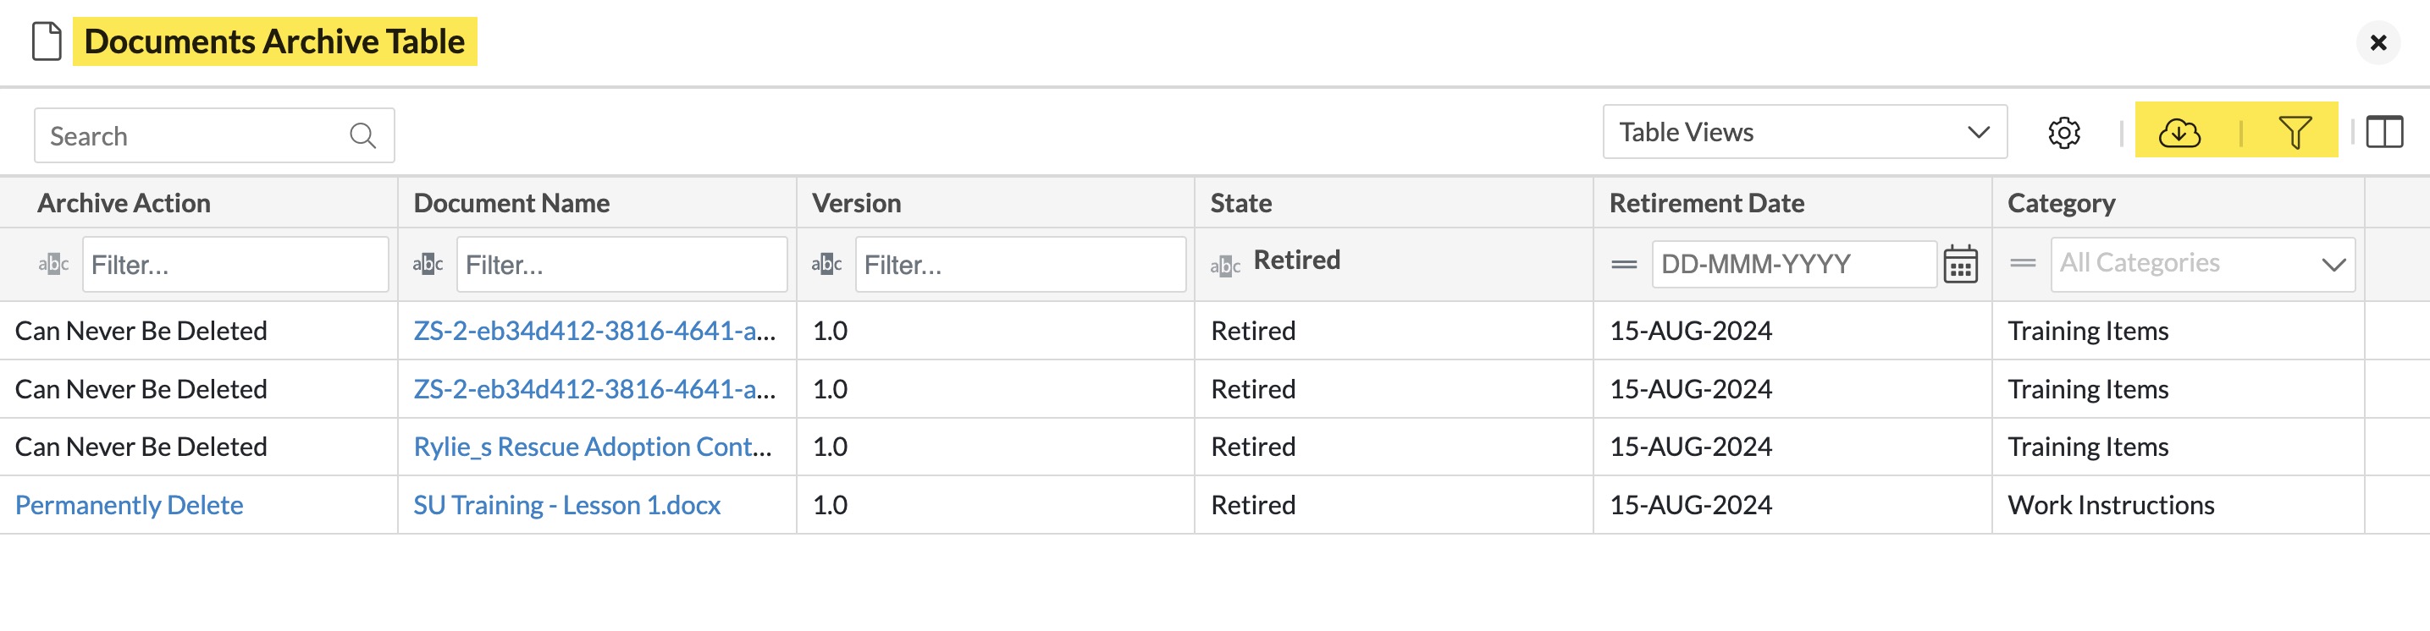Open the column layout panel icon
2430x631 pixels.
[2383, 133]
